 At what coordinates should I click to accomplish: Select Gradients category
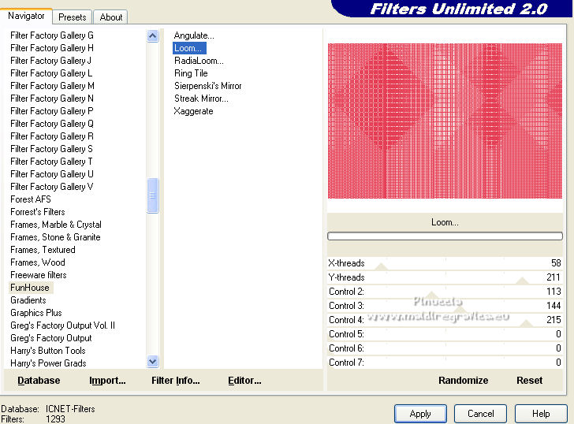(28, 300)
